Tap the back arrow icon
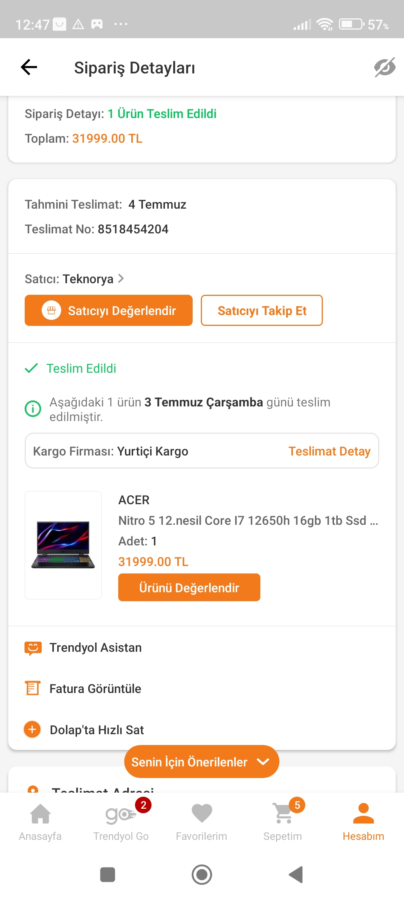404x899 pixels. point(29,67)
